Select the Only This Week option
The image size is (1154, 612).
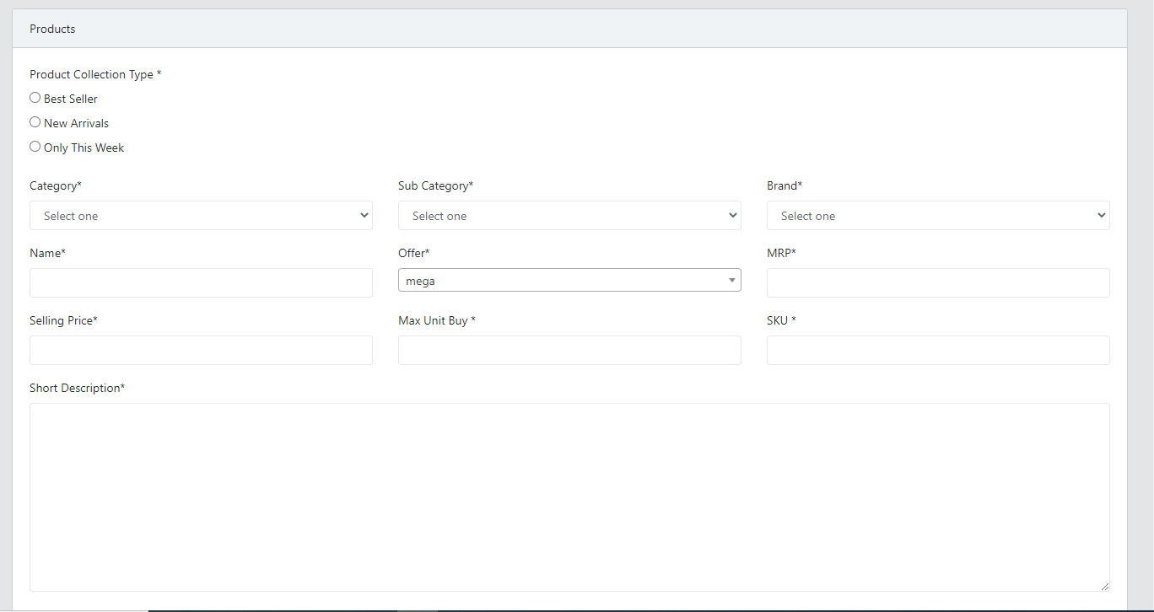[35, 147]
